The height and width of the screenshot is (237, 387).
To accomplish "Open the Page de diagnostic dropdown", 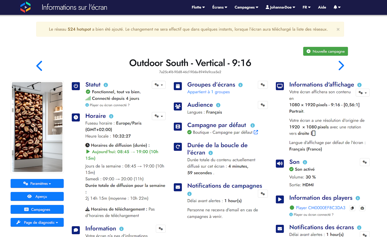I will pyautogui.click(x=37, y=223).
